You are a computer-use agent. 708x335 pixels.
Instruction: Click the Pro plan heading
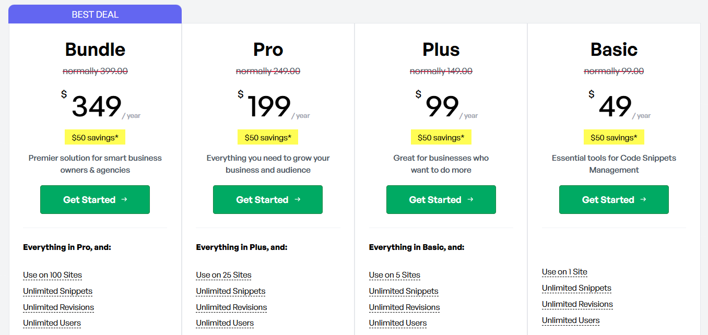tap(268, 50)
